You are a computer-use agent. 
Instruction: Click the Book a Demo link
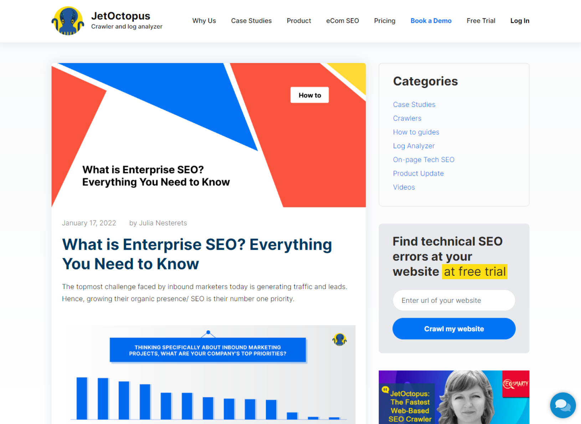coord(431,21)
